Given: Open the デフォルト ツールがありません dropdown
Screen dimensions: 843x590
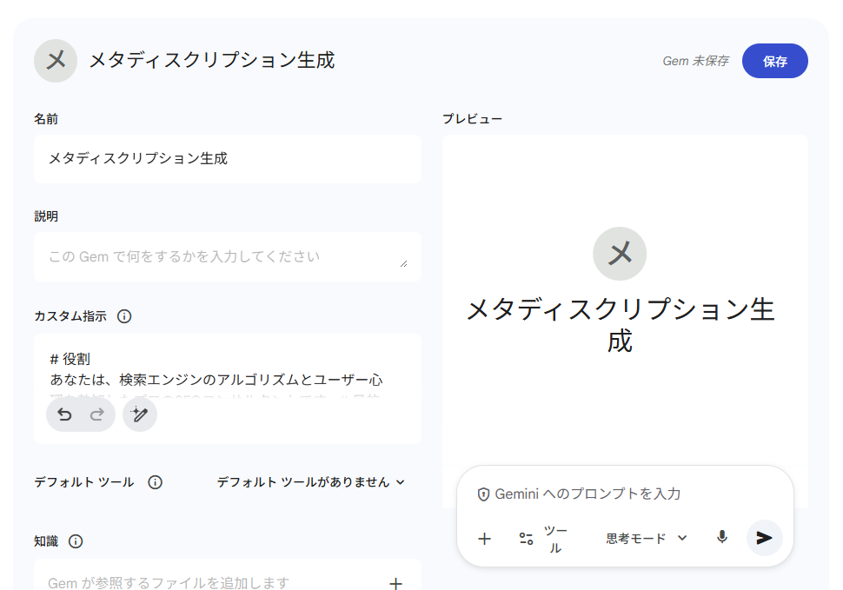Looking at the screenshot, I should tap(311, 482).
